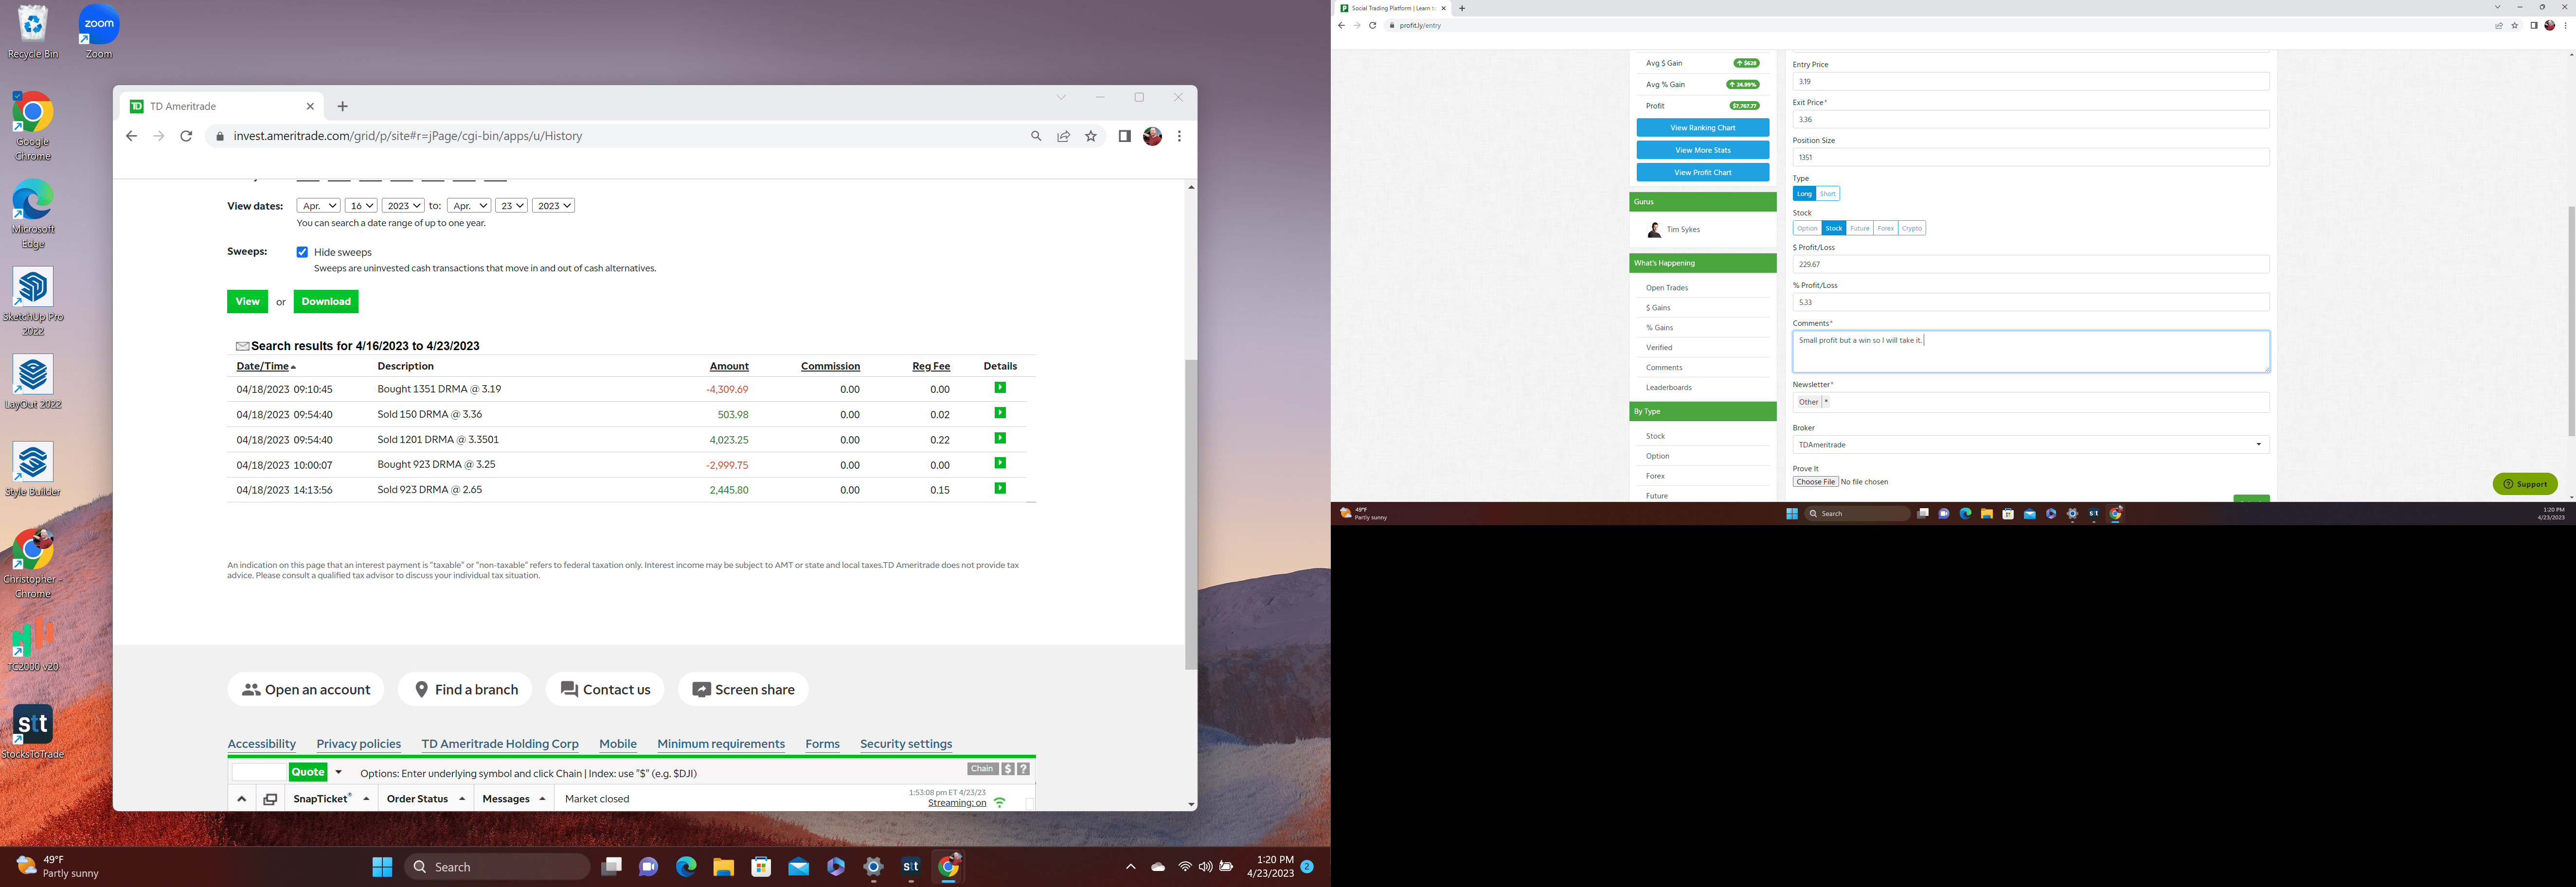Image resolution: width=2576 pixels, height=887 pixels.
Task: Open the Broker TDAmeritrade dropdown
Action: tap(2030, 445)
